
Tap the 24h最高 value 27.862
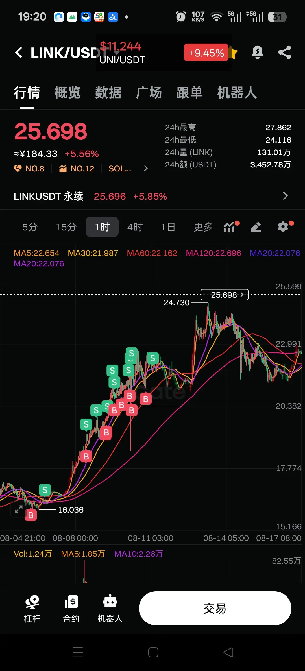coord(278,128)
